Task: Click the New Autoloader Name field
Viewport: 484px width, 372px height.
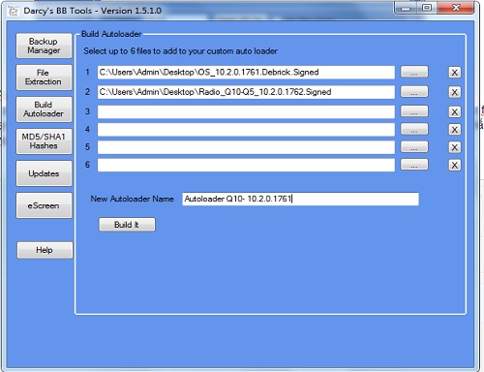Action: (301, 199)
